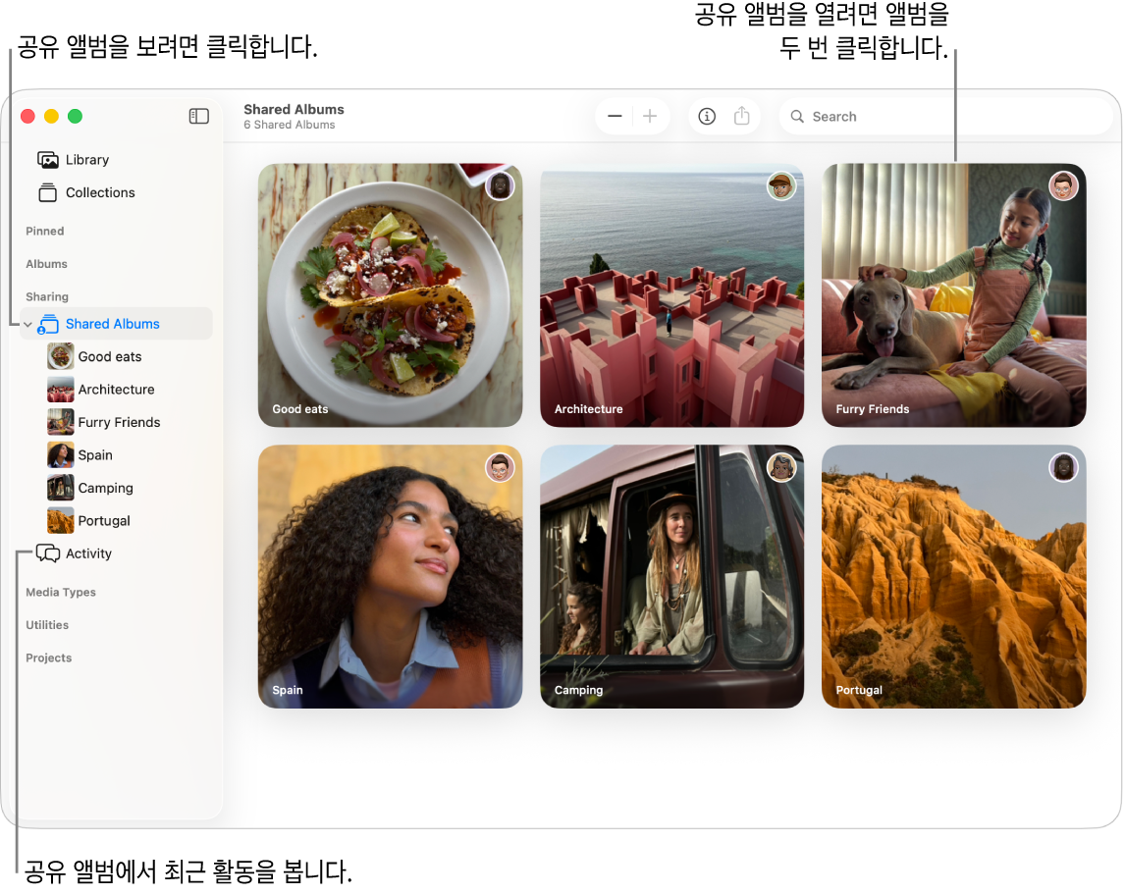Select Library label in the sidebar
The image size is (1125, 895).
(87, 160)
